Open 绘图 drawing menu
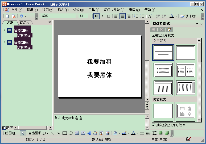The height and width of the screenshot is (144, 206). pos(12,133)
